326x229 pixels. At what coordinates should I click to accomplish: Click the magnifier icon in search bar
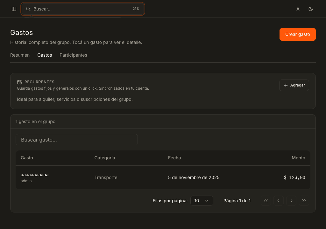tap(28, 9)
